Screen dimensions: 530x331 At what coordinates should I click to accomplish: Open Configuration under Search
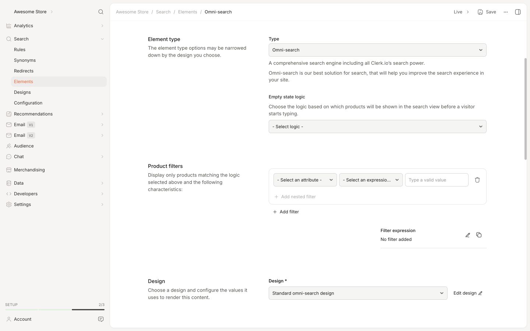tap(28, 103)
